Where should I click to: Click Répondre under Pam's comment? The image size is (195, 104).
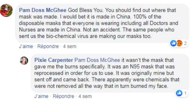48,46
